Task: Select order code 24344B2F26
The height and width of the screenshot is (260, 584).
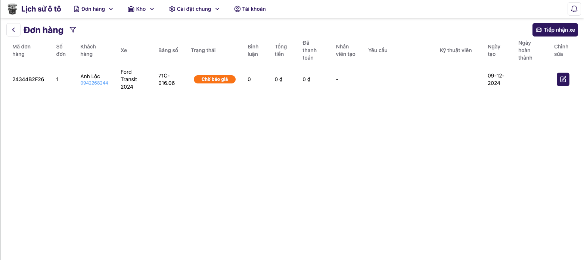Action: click(x=28, y=79)
